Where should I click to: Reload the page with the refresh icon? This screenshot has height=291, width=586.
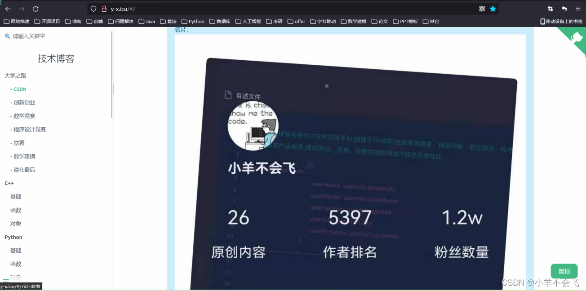pyautogui.click(x=36, y=9)
